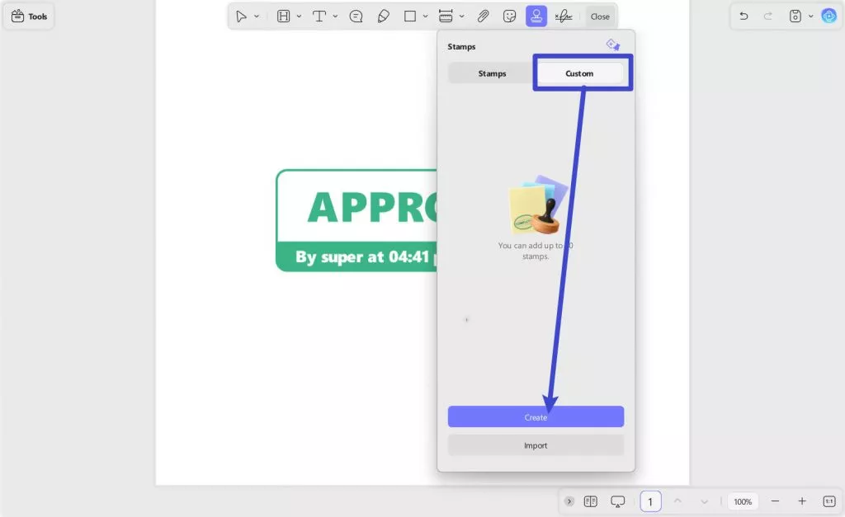Select the approved stamp on page
The width and height of the screenshot is (845, 517).
pyautogui.click(x=356, y=220)
